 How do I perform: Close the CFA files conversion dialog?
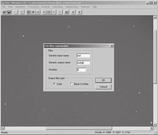[x=111, y=46]
